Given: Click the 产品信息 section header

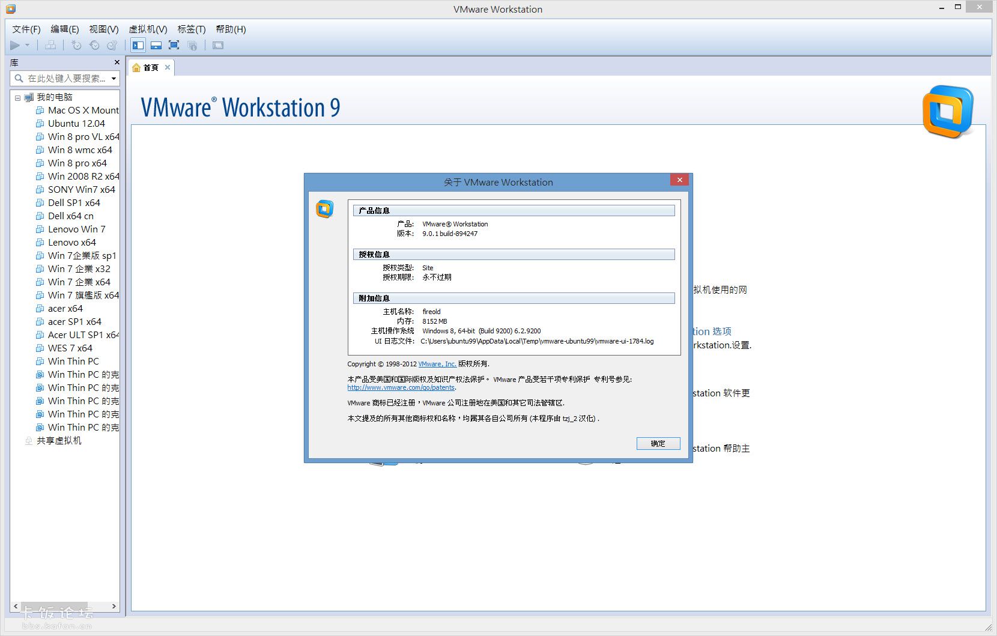Looking at the screenshot, I should point(514,210).
